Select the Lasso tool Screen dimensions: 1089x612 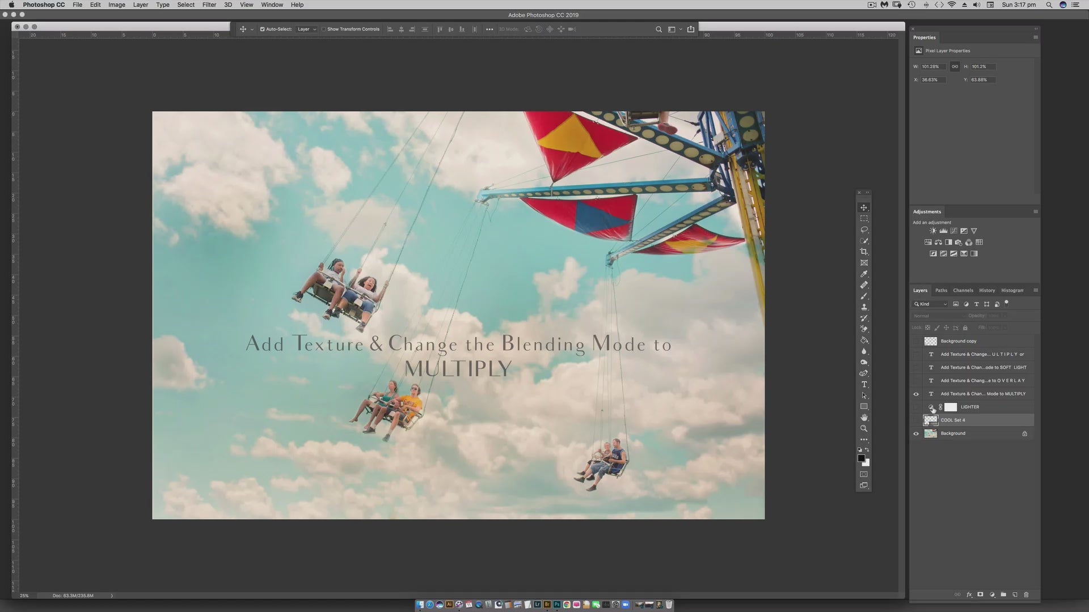pyautogui.click(x=864, y=229)
